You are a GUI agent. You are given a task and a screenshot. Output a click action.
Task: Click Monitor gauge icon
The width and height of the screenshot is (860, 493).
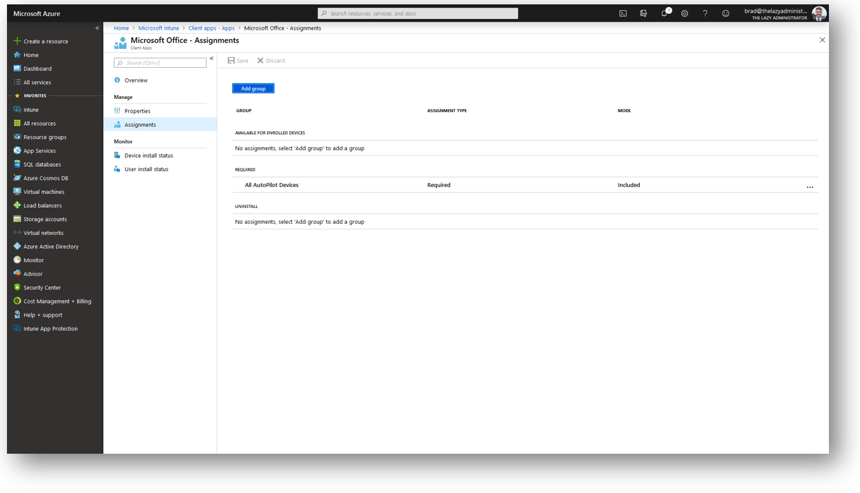[x=17, y=260]
